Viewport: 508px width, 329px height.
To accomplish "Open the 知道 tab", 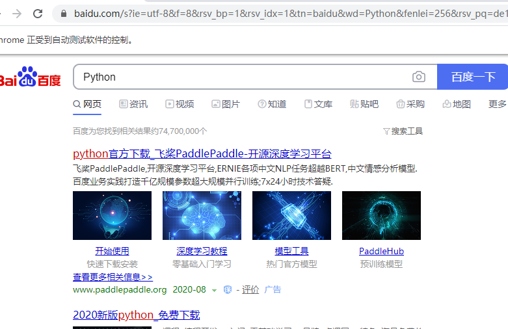I will (272, 104).
